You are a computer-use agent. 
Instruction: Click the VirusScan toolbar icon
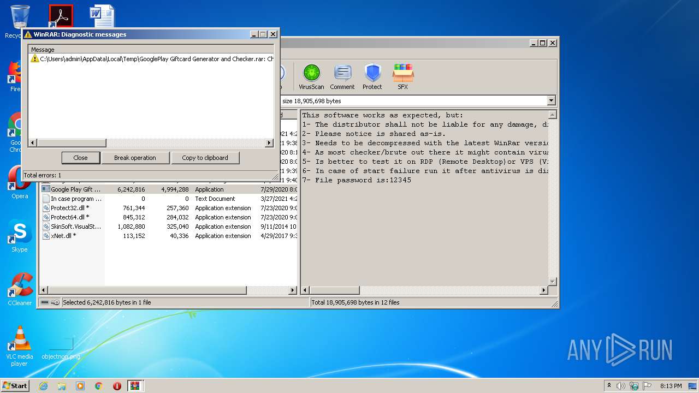tap(311, 76)
